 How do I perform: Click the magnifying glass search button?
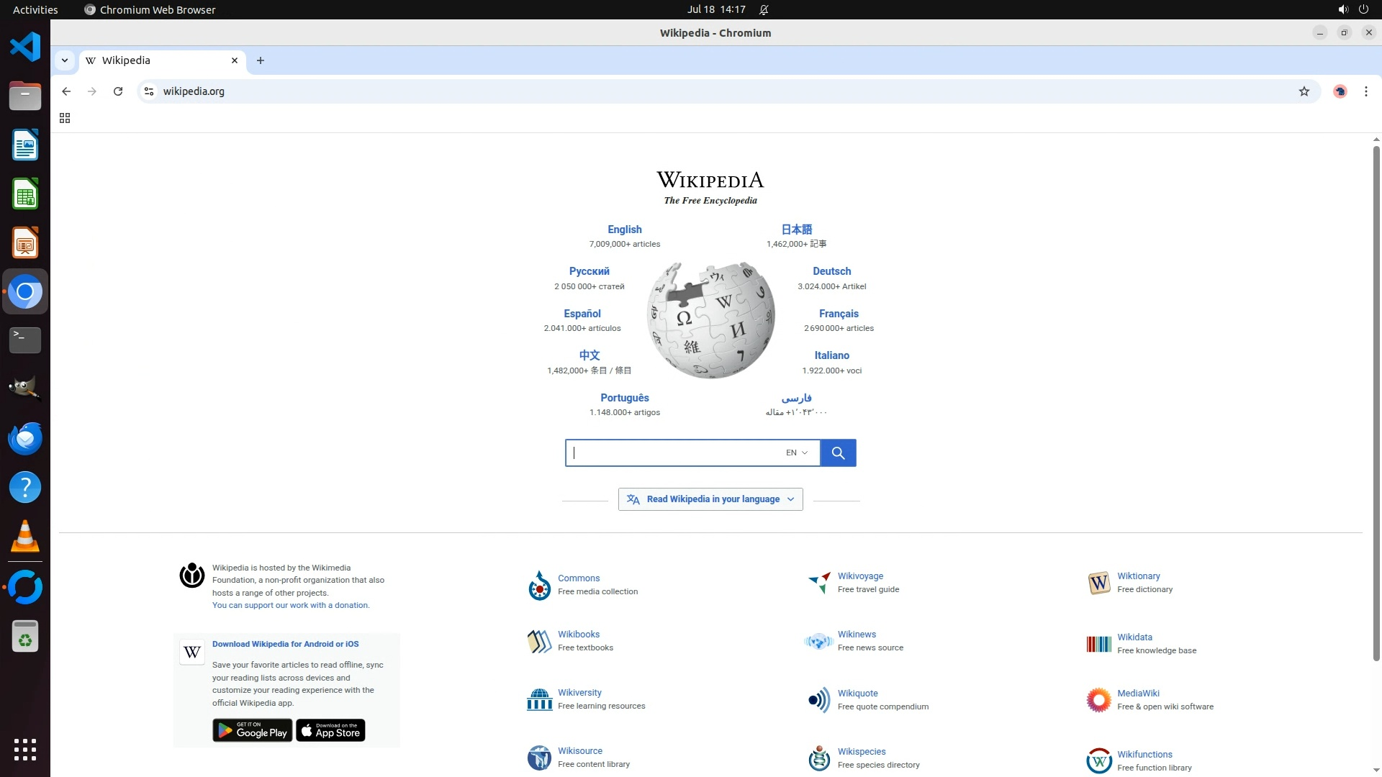tap(838, 453)
